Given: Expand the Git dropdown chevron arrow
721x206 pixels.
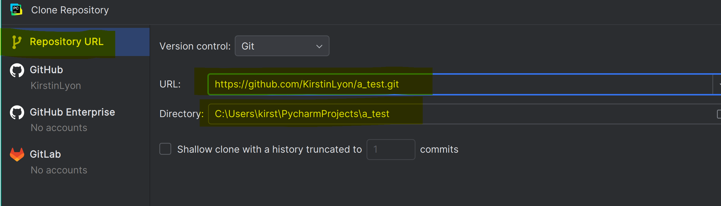Looking at the screenshot, I should [x=319, y=47].
